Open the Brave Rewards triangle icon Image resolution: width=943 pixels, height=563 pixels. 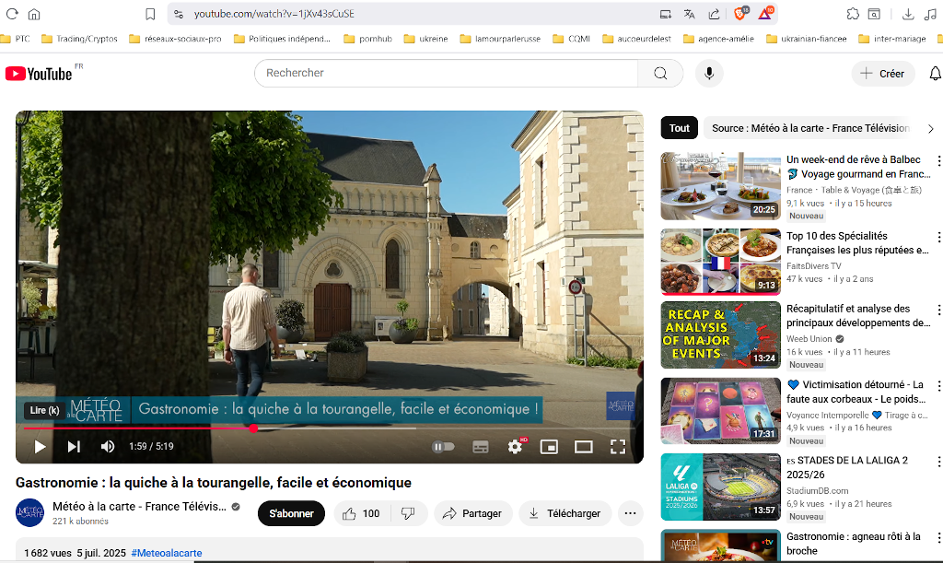coord(765,13)
